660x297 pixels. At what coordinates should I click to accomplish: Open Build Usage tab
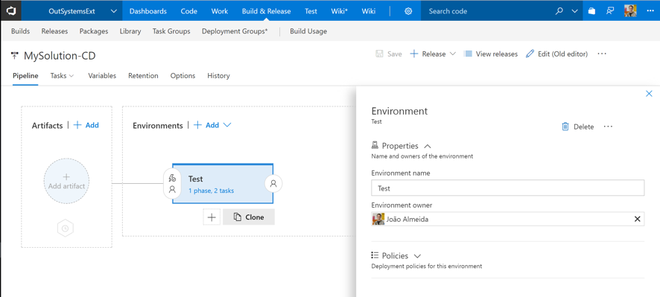point(308,31)
